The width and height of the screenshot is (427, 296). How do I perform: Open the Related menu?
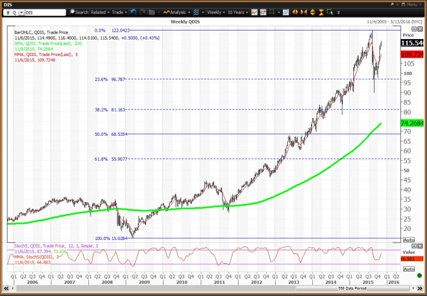(x=99, y=12)
